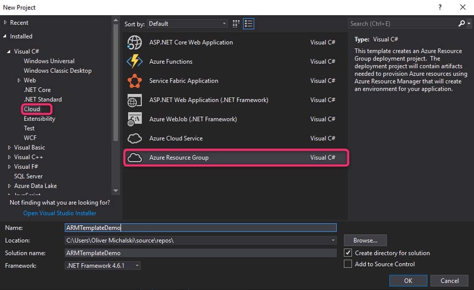Click the Azure Resource Group cloud icon
Screen dimensions: 474x290
[x=135, y=158]
